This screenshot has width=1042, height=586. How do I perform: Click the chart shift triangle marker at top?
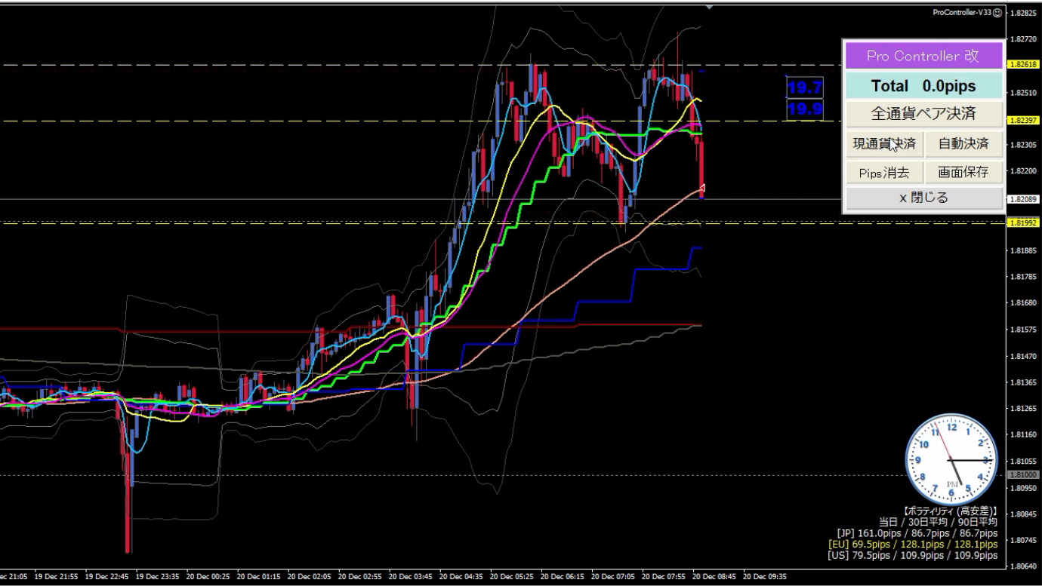click(x=709, y=7)
